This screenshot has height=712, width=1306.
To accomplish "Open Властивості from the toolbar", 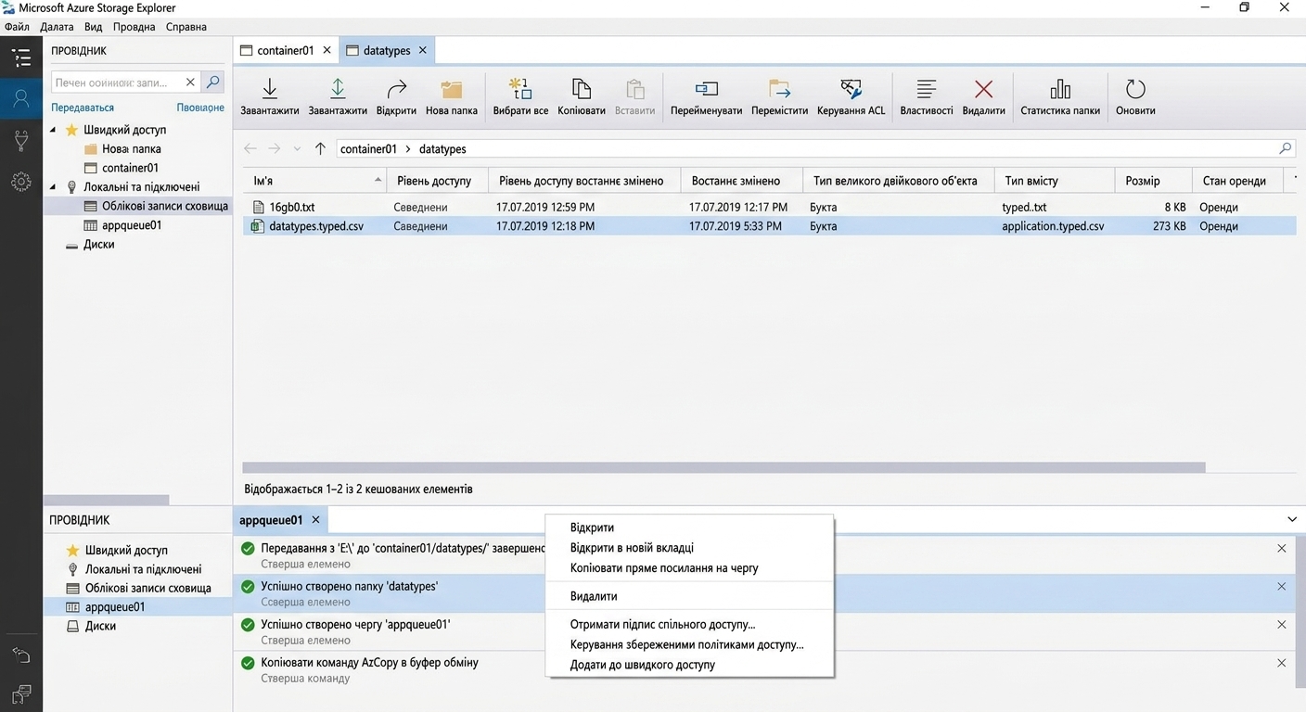I will click(926, 96).
